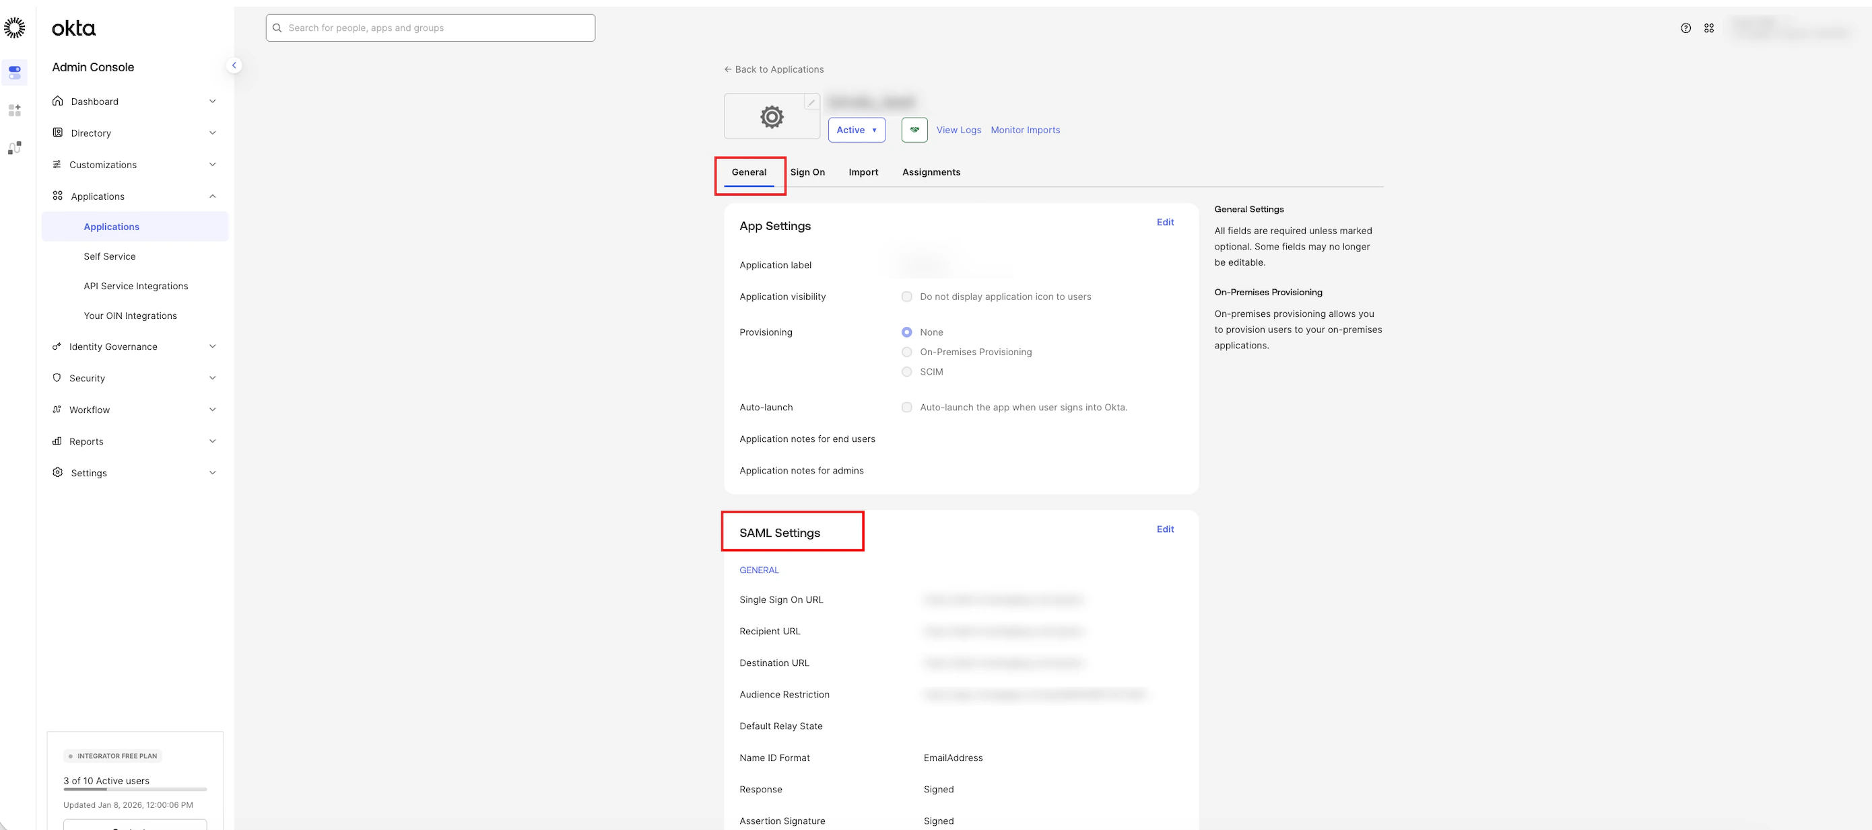Viewport: 1872px width, 830px height.
Task: Click the green handshake icon button
Action: (x=914, y=130)
